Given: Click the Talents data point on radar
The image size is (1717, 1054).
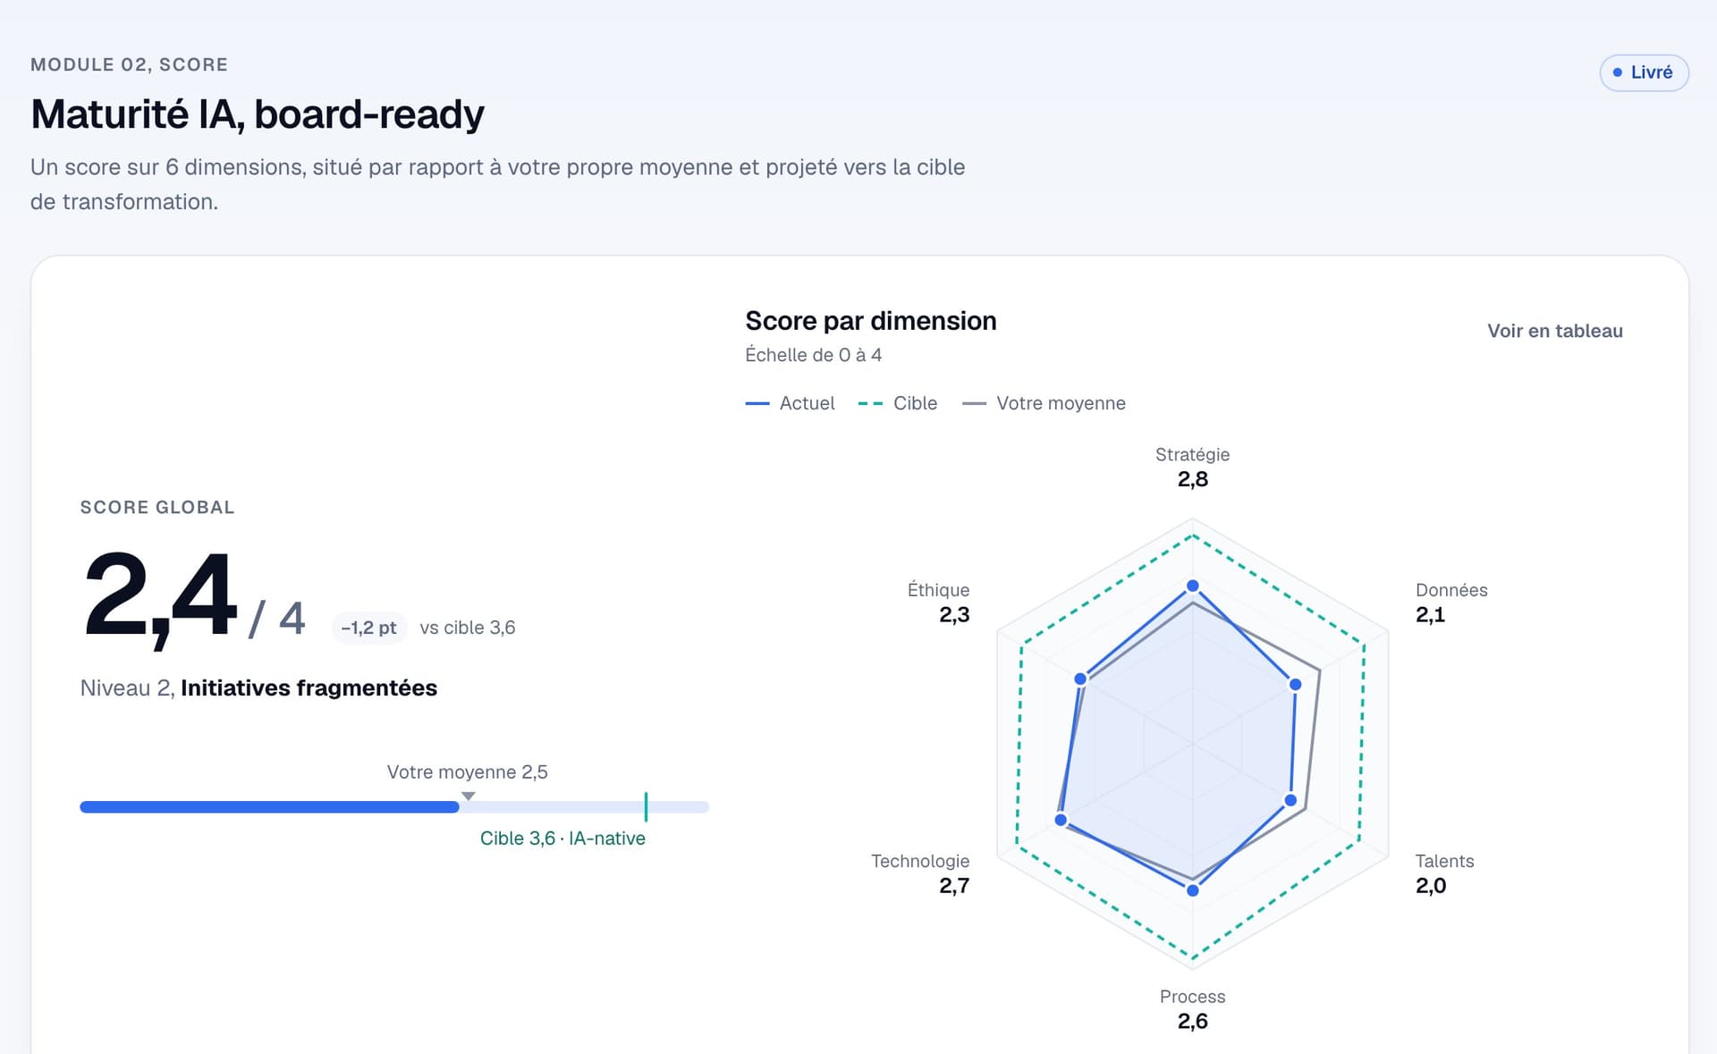Looking at the screenshot, I should pos(1290,800).
